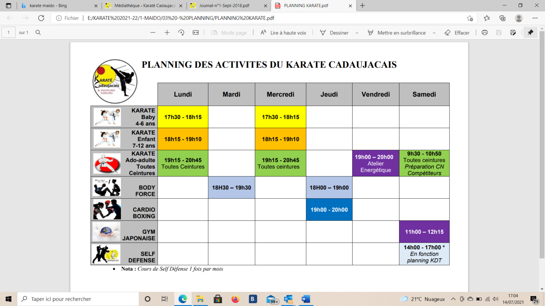The width and height of the screenshot is (545, 306).
Task: Zoom in the PDF with the plus icon
Action: [x=167, y=33]
